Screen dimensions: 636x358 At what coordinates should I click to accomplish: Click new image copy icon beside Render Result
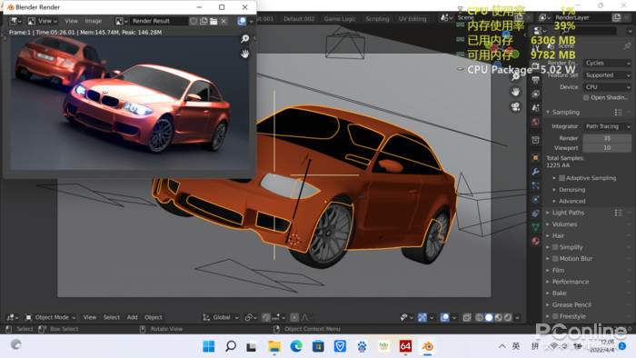[x=204, y=21]
